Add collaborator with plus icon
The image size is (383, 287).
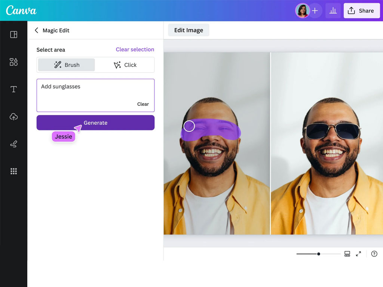(x=315, y=11)
